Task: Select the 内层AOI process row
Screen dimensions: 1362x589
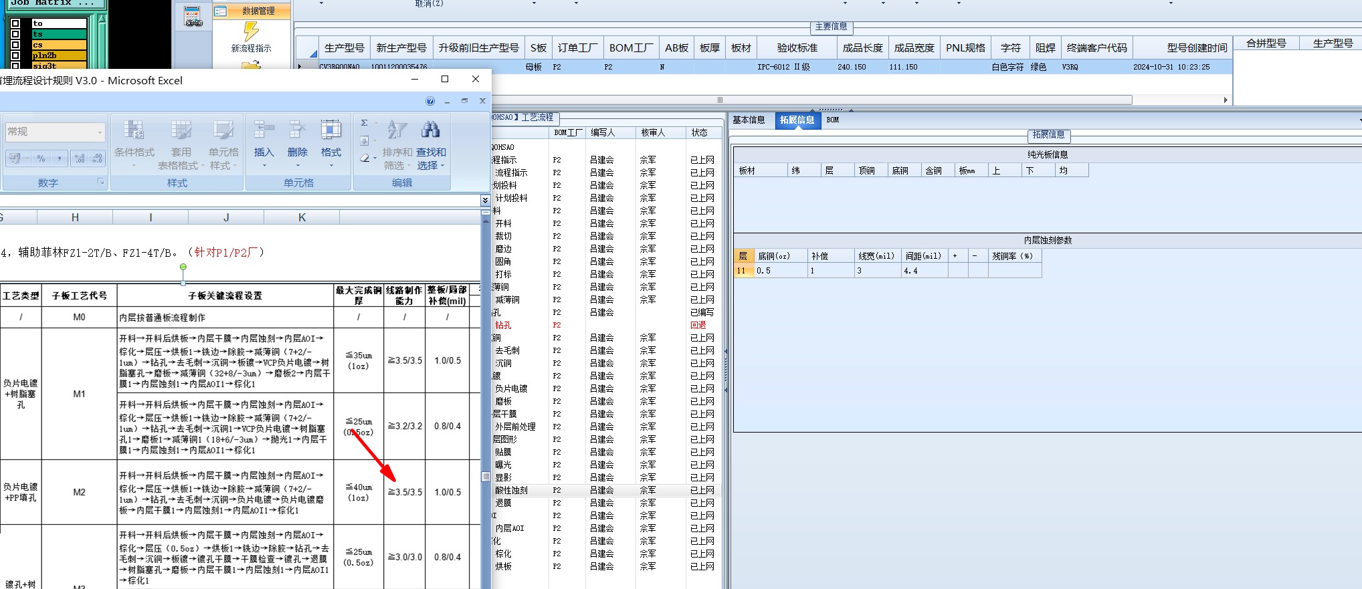Action: point(605,529)
